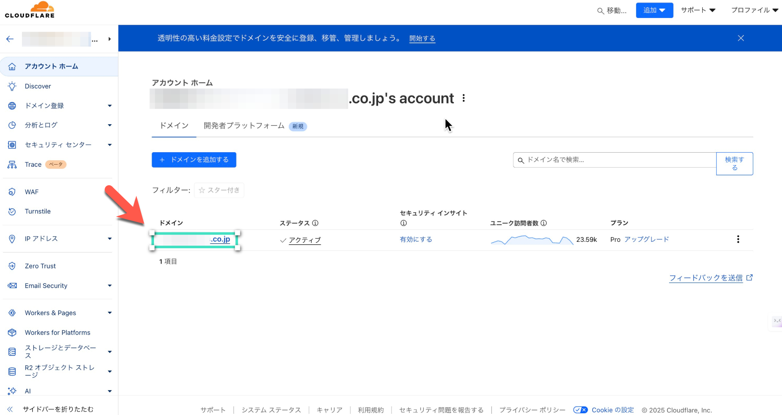Viewport: 782px width, 415px height.
Task: Click the WAF shield icon
Action: click(x=12, y=192)
